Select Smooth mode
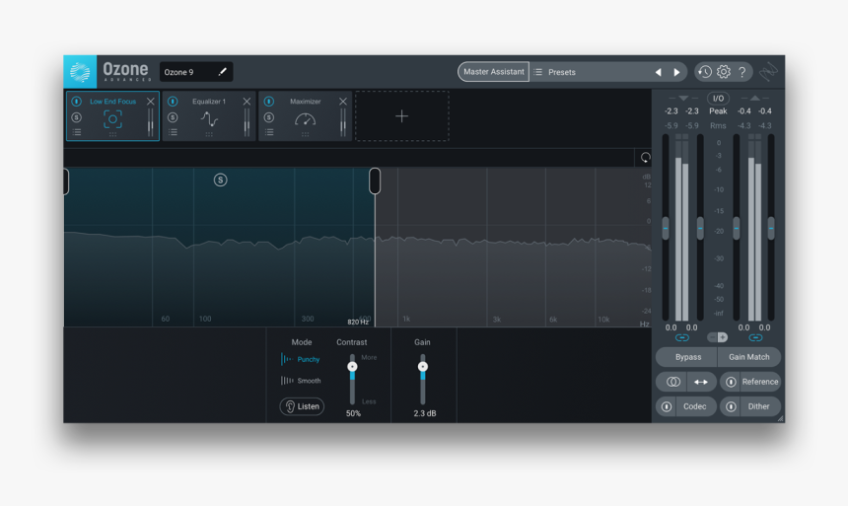Screen dimensions: 848x506 [301, 381]
